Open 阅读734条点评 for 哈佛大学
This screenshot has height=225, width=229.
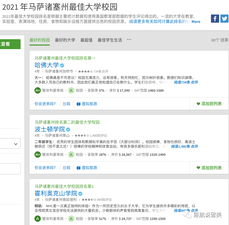186,82
